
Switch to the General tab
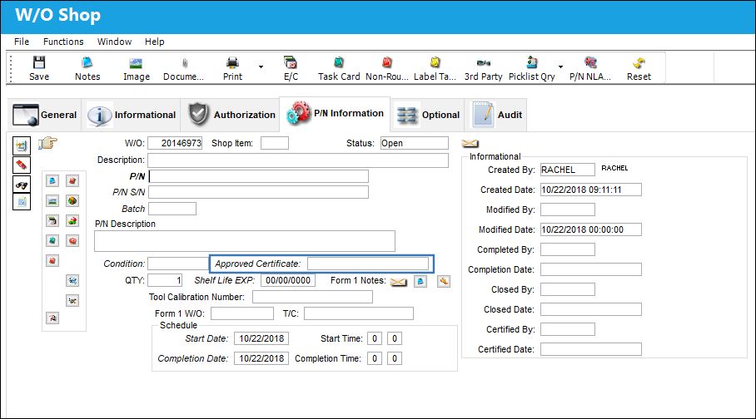45,115
